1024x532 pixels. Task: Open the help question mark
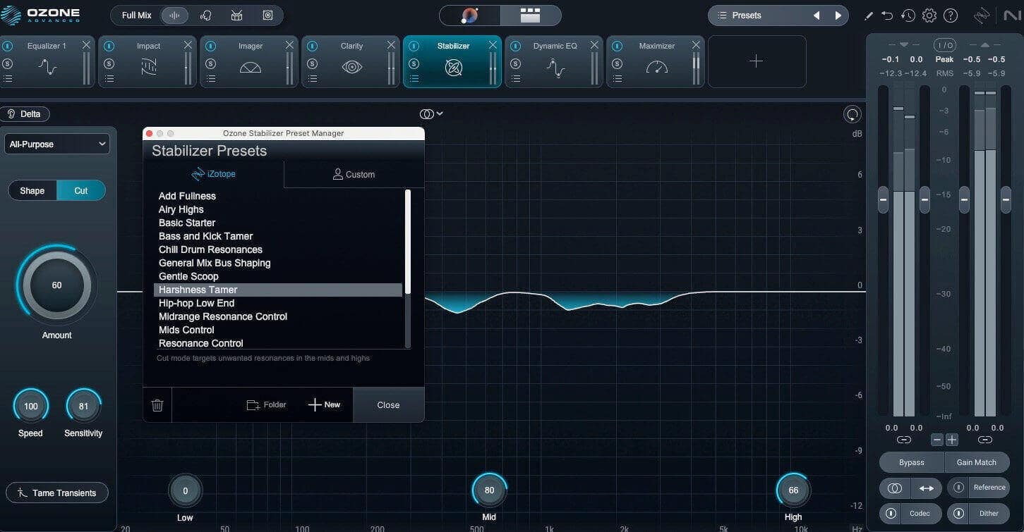pyautogui.click(x=951, y=16)
